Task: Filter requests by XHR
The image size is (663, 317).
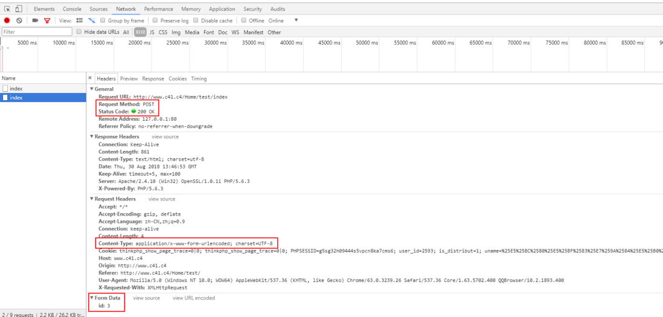Action: (140, 32)
